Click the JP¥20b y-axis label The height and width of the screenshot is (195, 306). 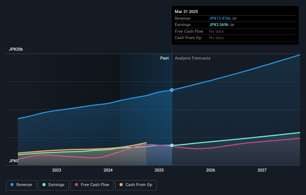tap(16, 49)
